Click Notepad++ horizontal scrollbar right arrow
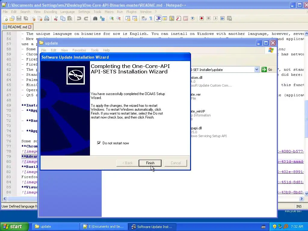308x231 pixels. pyautogui.click(x=301, y=199)
